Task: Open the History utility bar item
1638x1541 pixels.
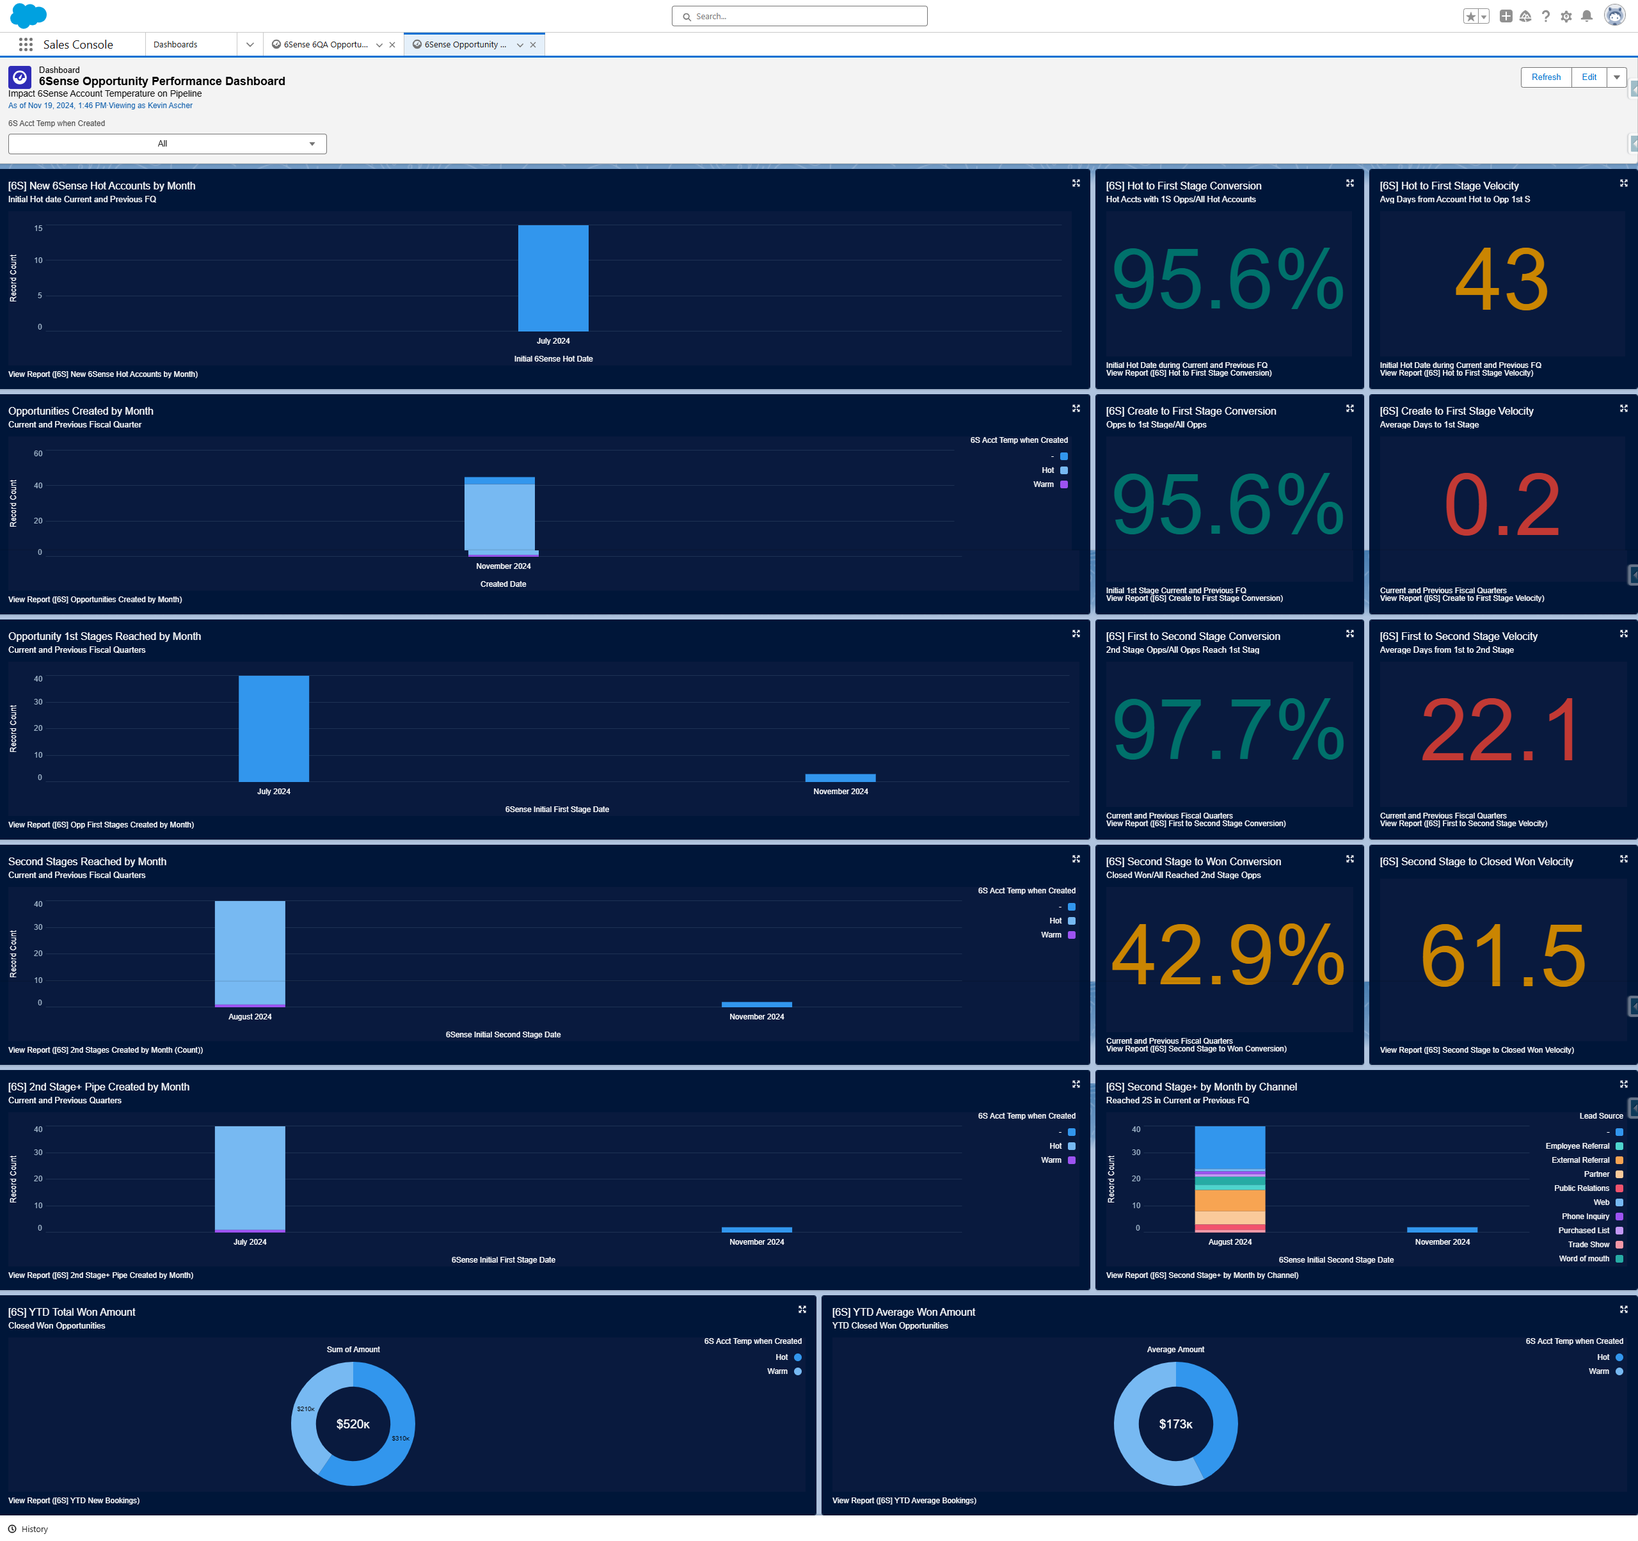Action: pyautogui.click(x=28, y=1529)
